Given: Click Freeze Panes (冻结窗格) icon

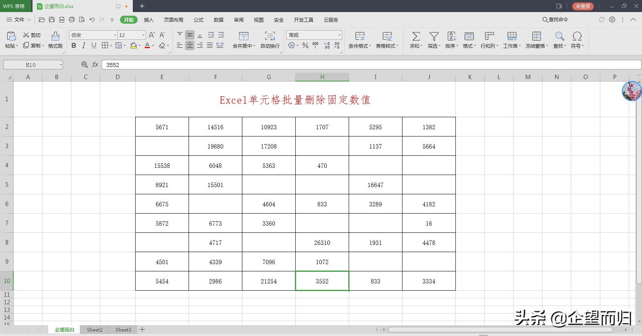Looking at the screenshot, I should tap(537, 37).
